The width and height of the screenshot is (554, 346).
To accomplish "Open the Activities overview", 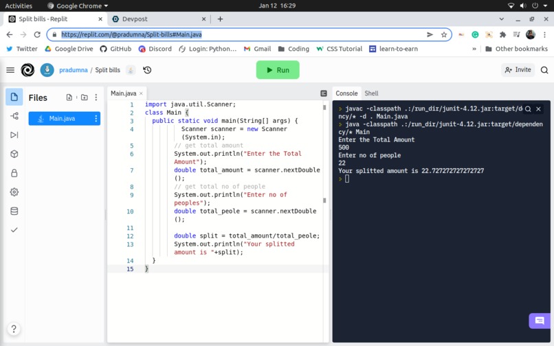I will click(19, 5).
